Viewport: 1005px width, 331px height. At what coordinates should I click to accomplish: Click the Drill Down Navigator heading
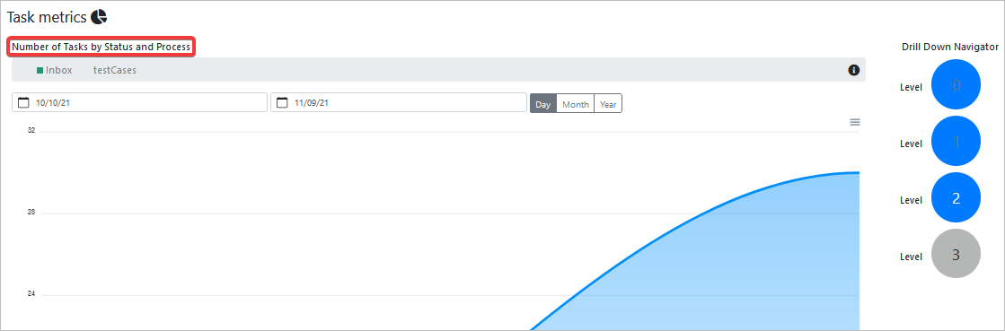(950, 47)
